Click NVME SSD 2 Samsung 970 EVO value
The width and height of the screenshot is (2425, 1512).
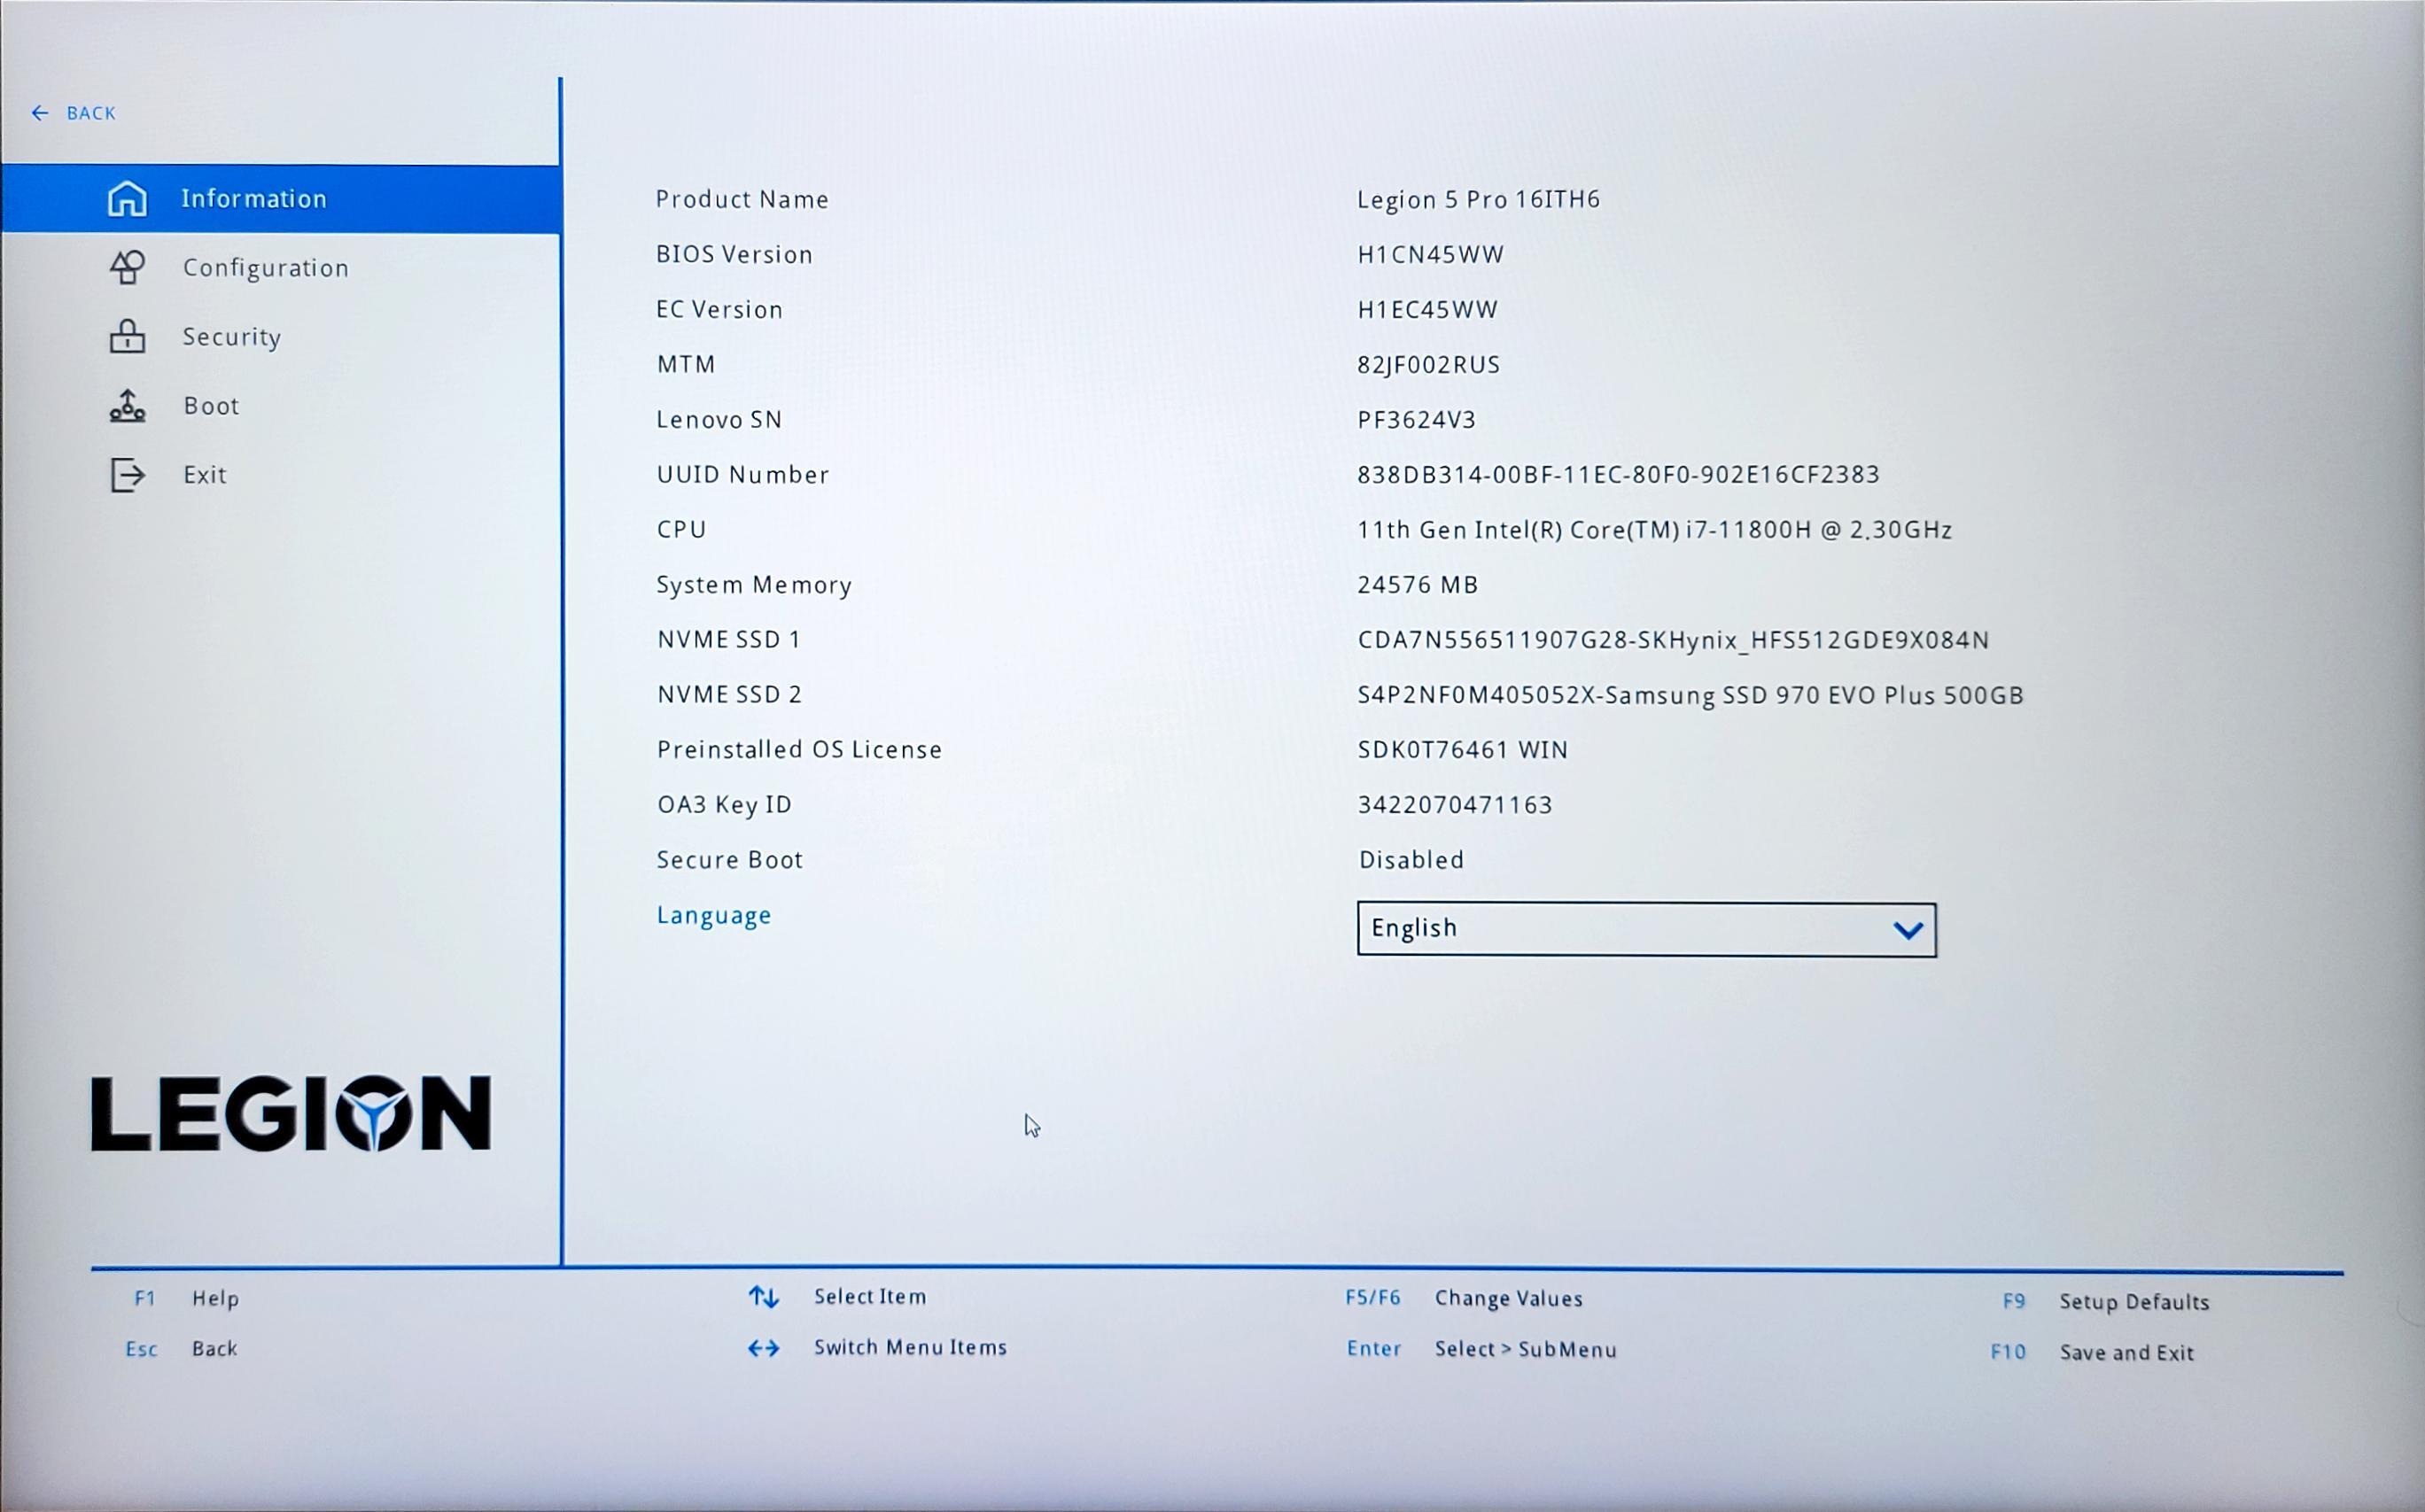click(1690, 695)
